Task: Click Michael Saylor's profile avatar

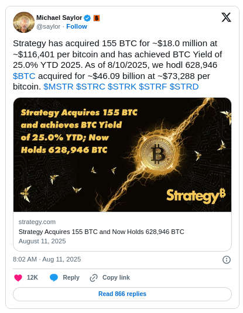Action: coord(24,22)
